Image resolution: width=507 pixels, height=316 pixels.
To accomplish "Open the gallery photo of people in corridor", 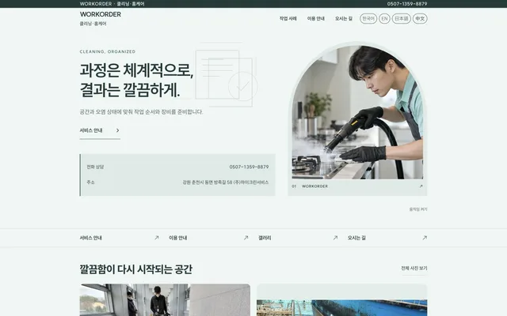I will 165,300.
